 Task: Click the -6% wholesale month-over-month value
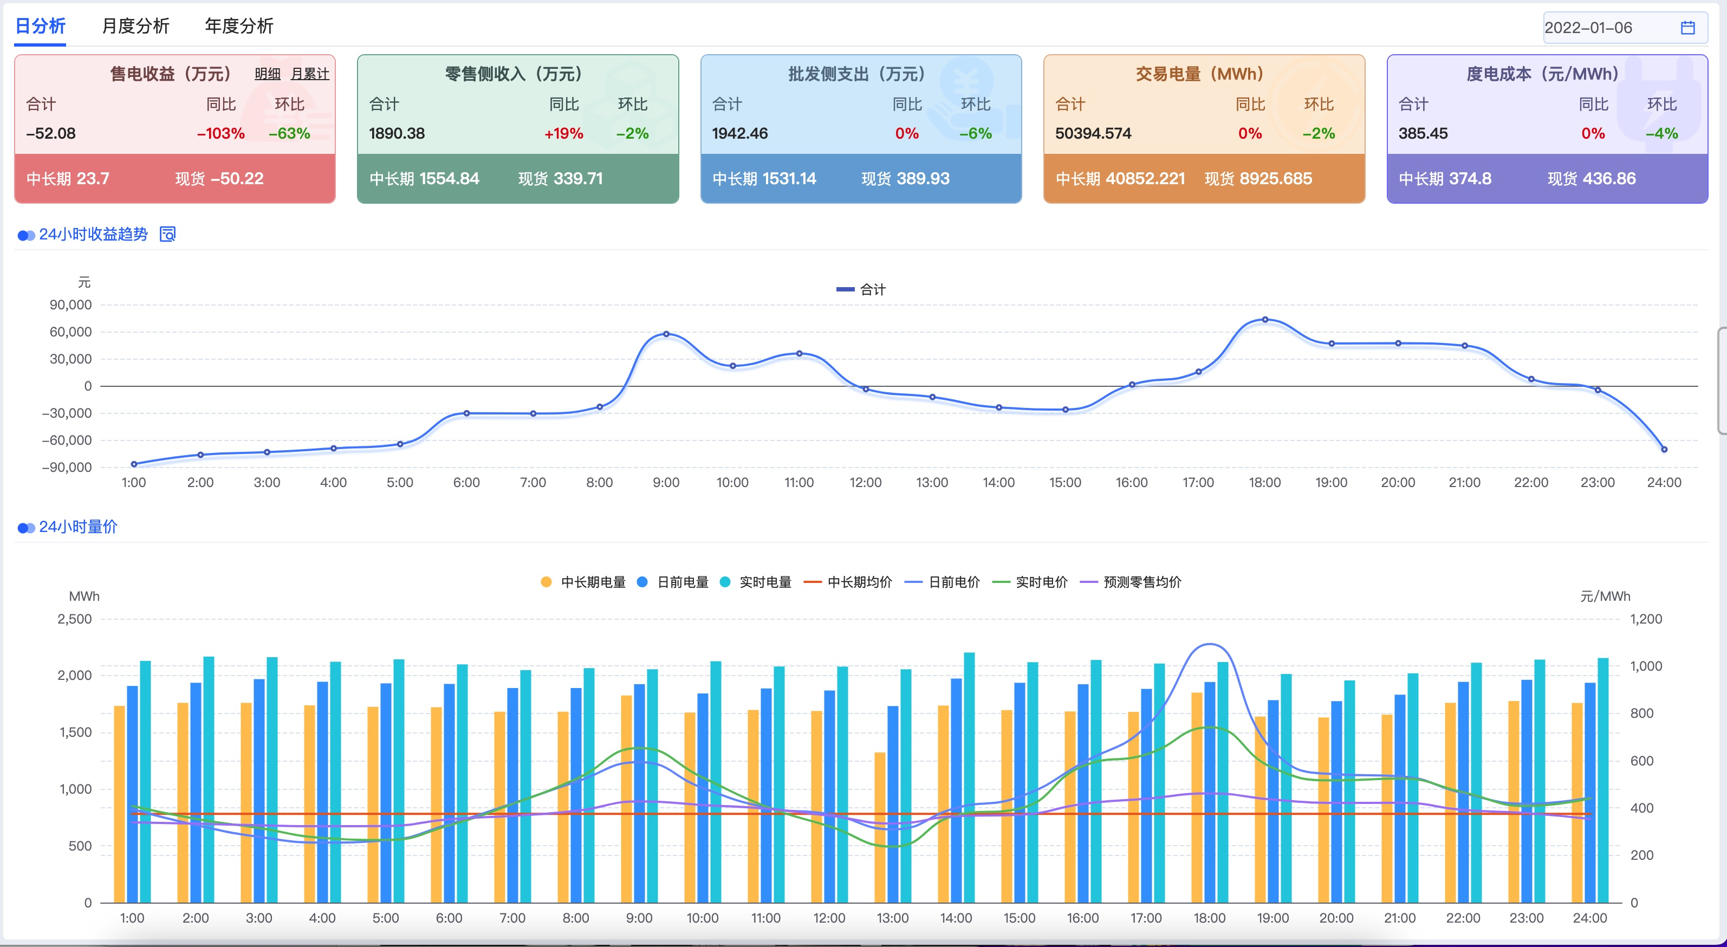coord(976,133)
